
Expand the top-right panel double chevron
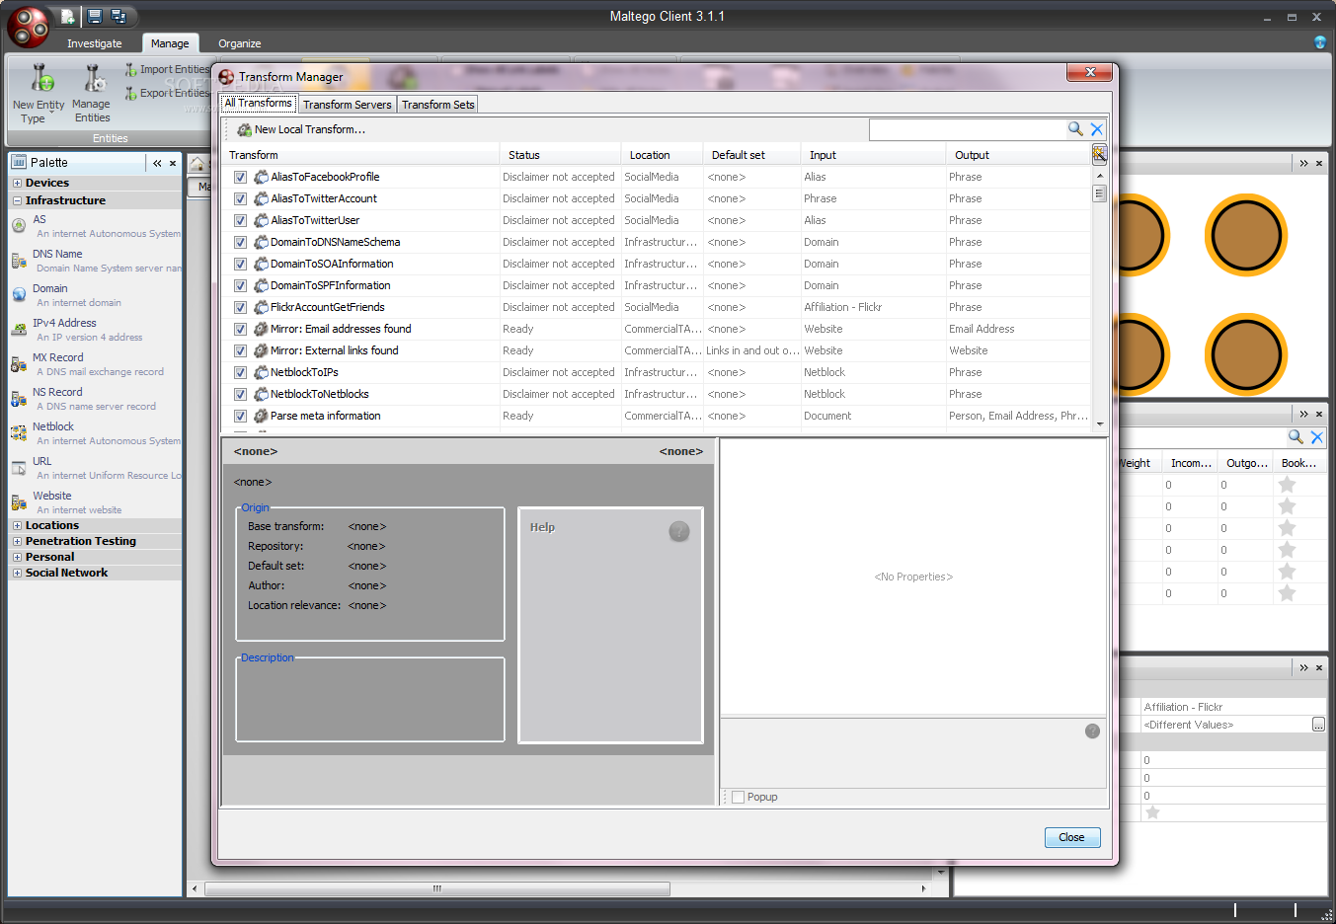[x=1303, y=163]
